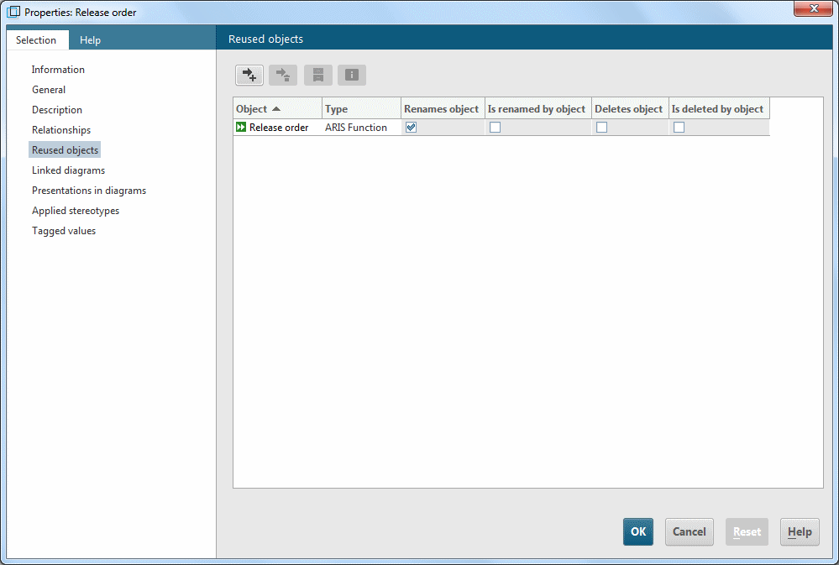Sort by the Object column header
The image size is (839, 565).
coord(277,108)
